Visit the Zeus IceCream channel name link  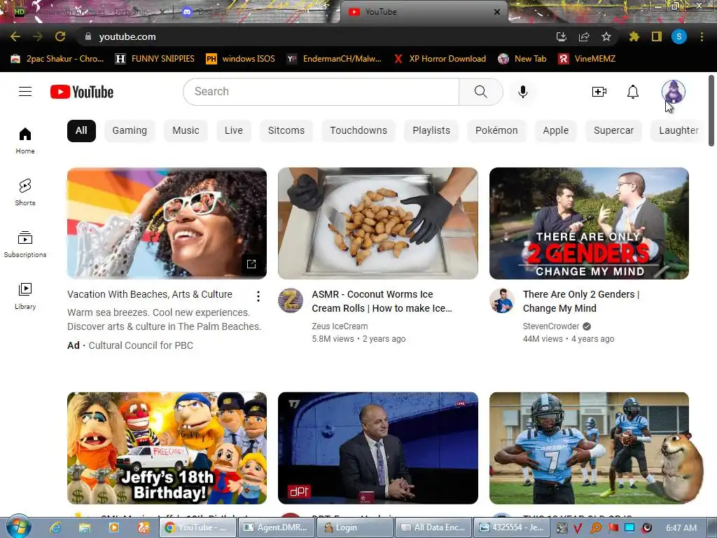coord(340,326)
